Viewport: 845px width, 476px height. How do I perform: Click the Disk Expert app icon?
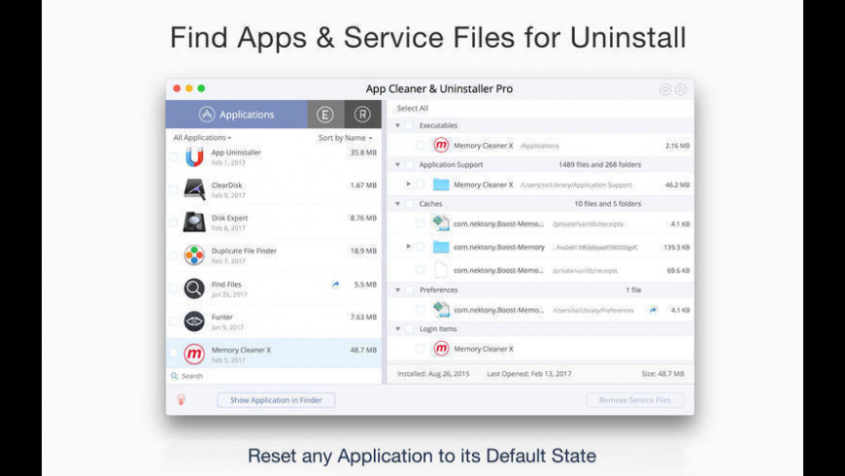click(194, 222)
